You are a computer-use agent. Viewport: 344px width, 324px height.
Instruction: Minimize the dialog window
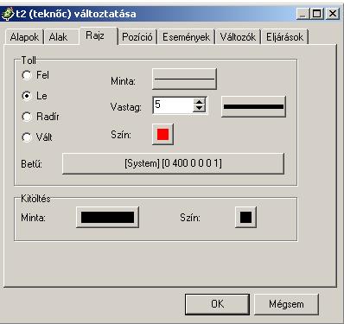[x=303, y=14]
